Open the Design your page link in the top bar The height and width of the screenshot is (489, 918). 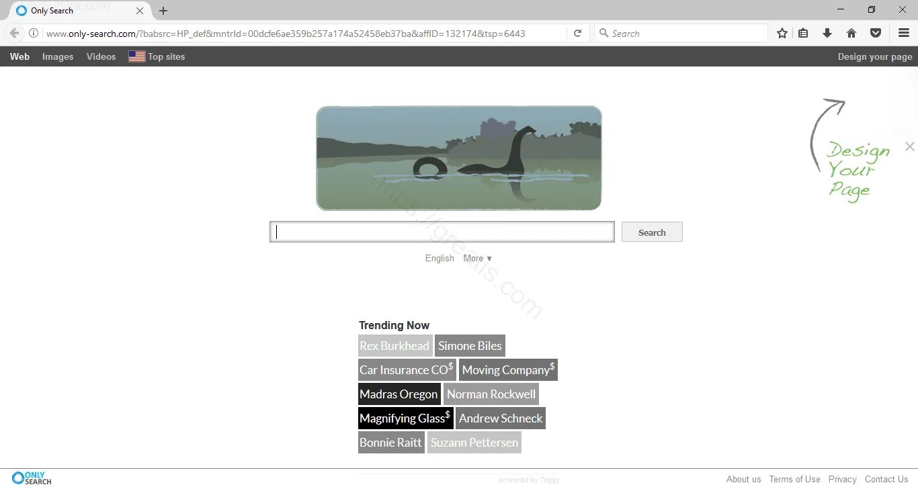click(875, 56)
